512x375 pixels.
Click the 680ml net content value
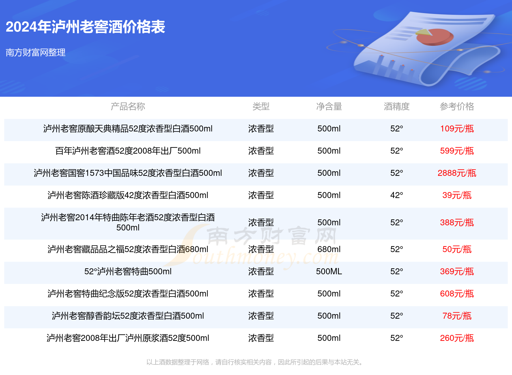tap(329, 249)
